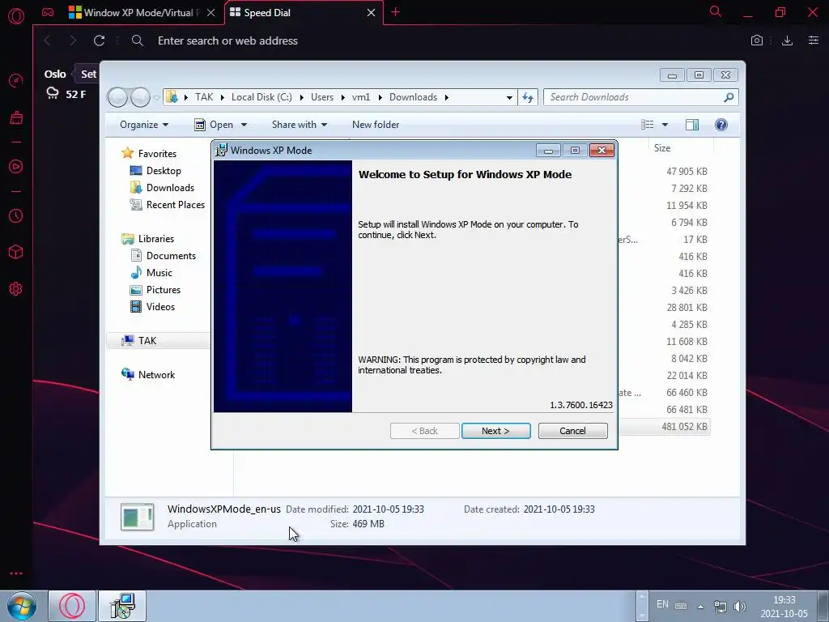Viewport: 829px width, 622px height.
Task: Click the Oslo weather widget
Action: tap(65, 84)
